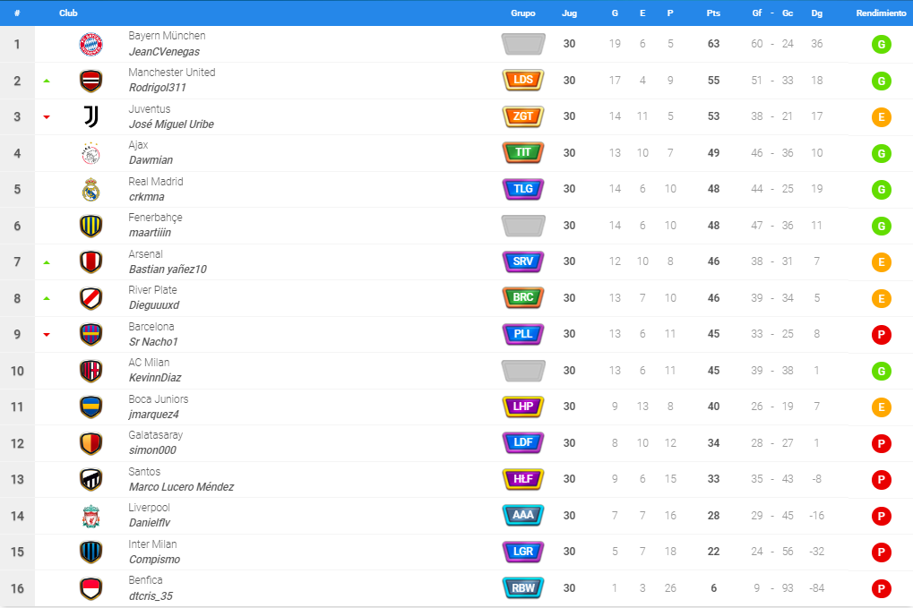Open Manchester United team link
Viewport: 913px width, 608px height.
tap(172, 73)
